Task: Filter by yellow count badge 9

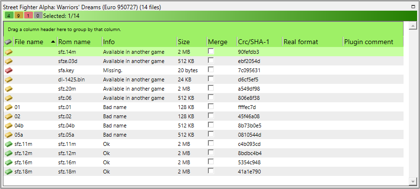Action: [19, 16]
